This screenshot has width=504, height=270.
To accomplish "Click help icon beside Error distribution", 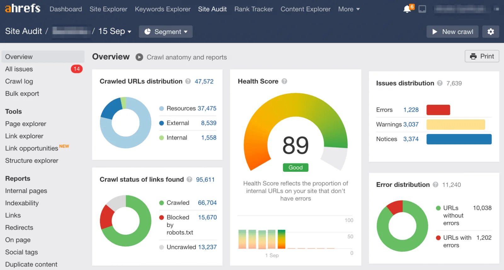I will pyautogui.click(x=435, y=184).
